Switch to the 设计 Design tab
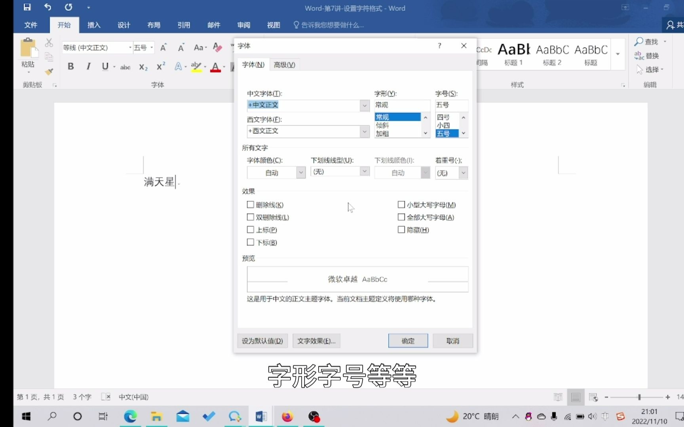The image size is (684, 427). 124,25
